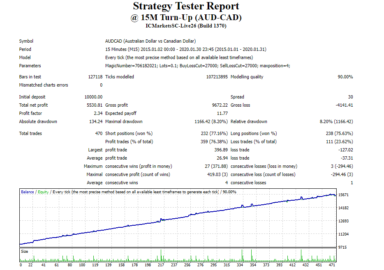Click the Gross profit label

pyautogui.click(x=117, y=105)
